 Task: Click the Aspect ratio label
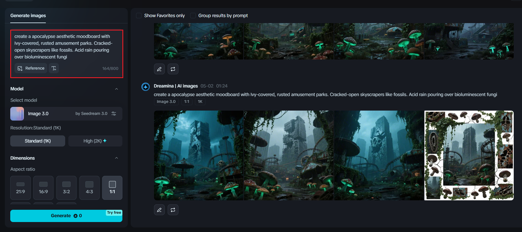tap(23, 169)
